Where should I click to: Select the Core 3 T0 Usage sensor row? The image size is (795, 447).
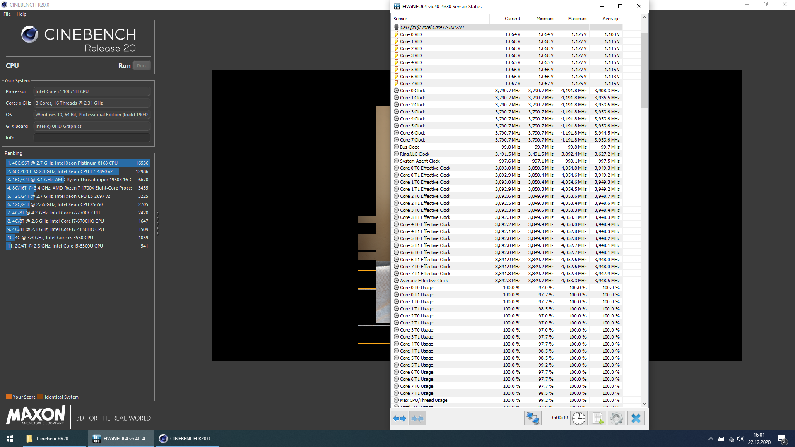(x=507, y=330)
